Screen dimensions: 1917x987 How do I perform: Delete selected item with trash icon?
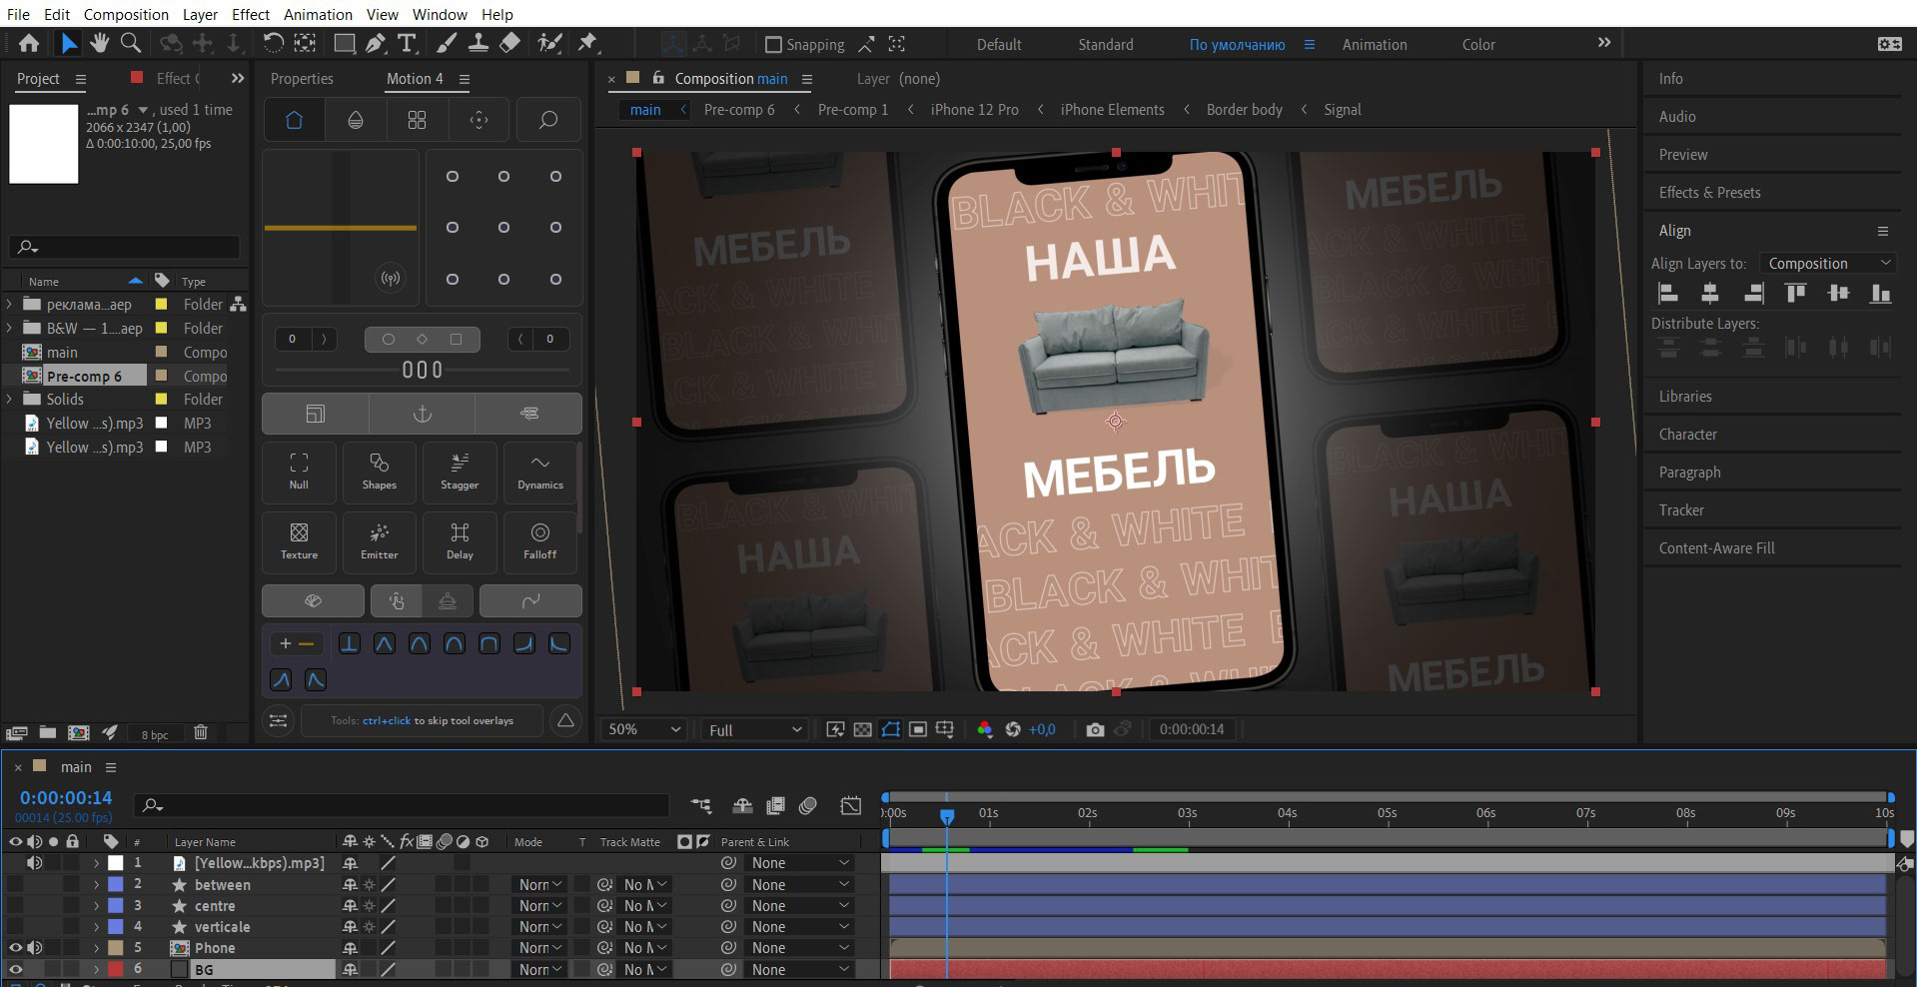tap(200, 732)
